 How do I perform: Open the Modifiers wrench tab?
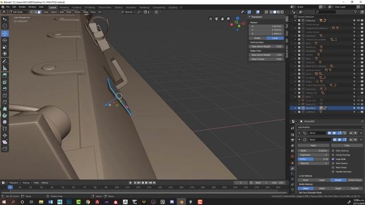click(293, 169)
